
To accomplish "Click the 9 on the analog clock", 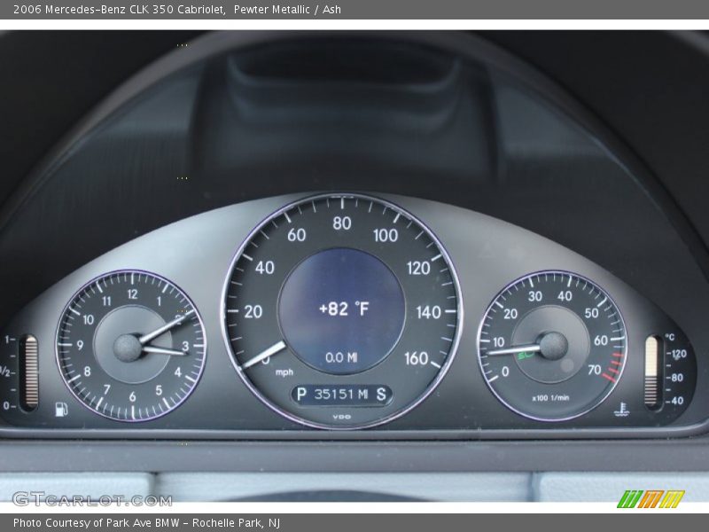I will coord(80,345).
